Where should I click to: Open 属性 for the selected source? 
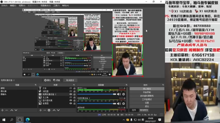[47, 80]
